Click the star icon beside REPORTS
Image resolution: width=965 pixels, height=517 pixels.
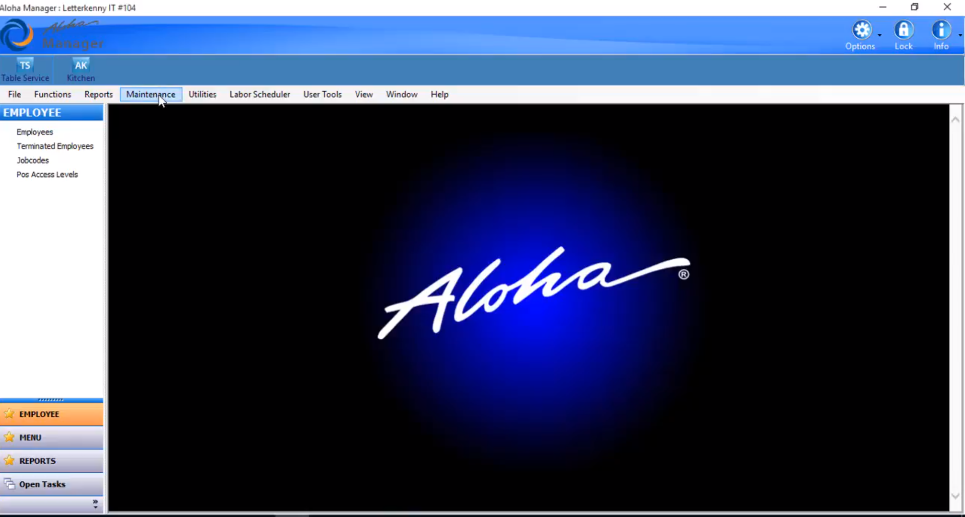tap(9, 461)
